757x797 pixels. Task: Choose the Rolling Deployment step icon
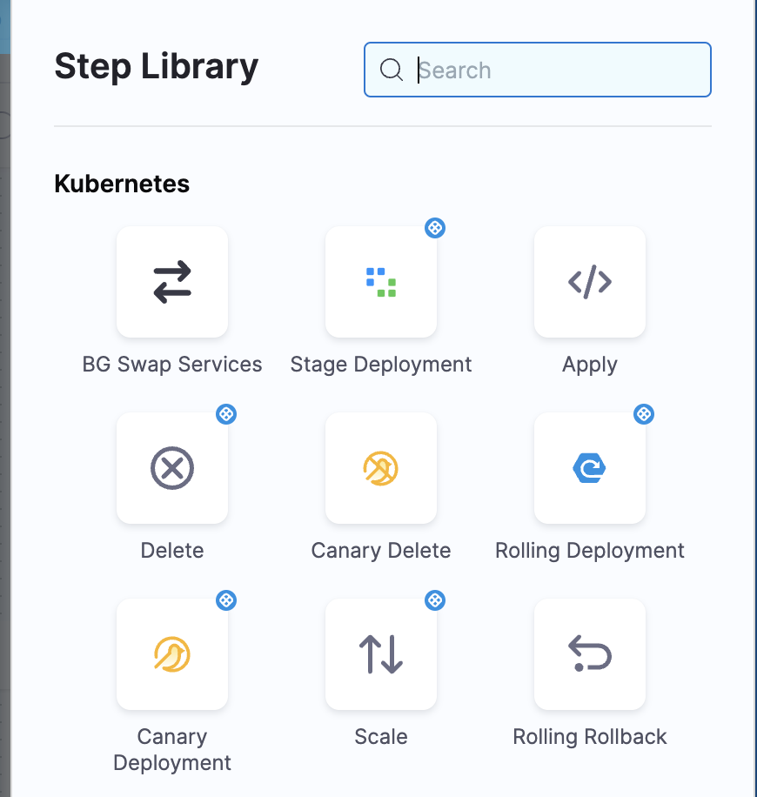tap(590, 468)
